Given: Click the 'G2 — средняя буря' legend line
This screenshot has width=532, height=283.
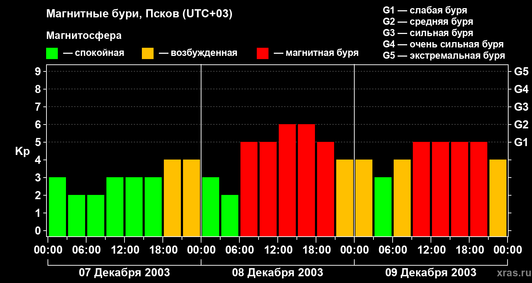Looking at the screenshot, I should click(x=428, y=22).
